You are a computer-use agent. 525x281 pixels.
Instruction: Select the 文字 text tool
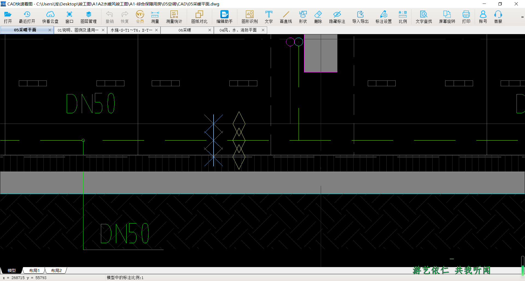point(269,17)
